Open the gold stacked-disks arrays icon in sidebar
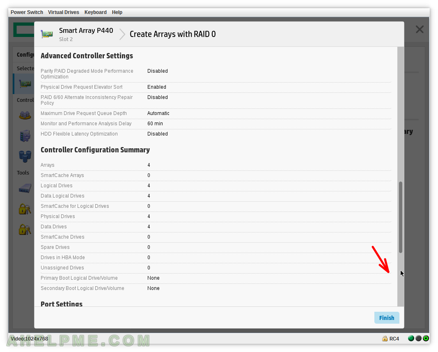Viewport: 438px width, 352px height. pos(25,115)
